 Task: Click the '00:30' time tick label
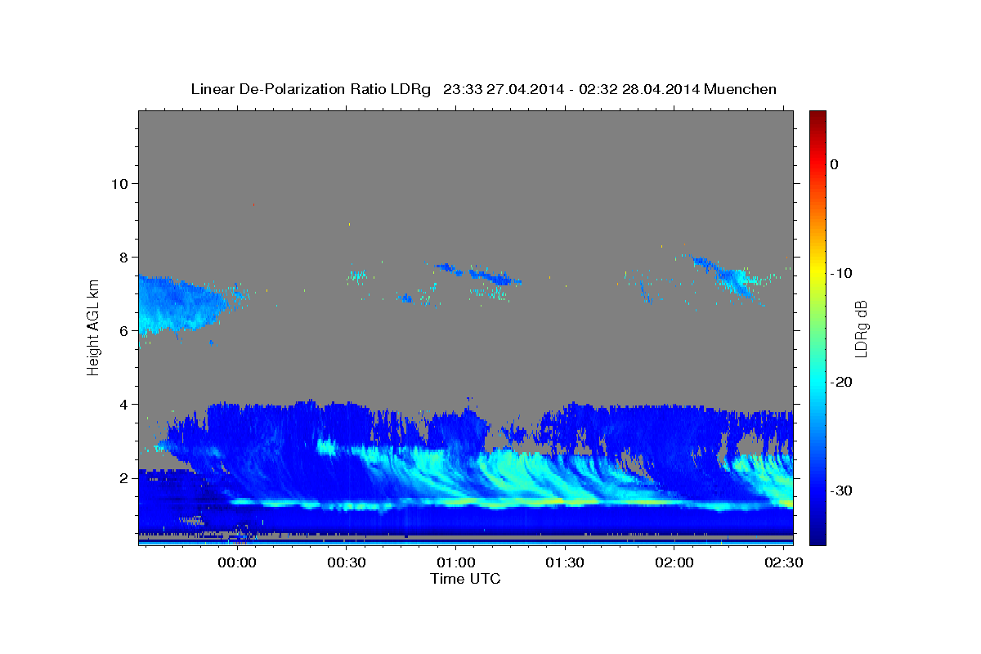[x=347, y=563]
